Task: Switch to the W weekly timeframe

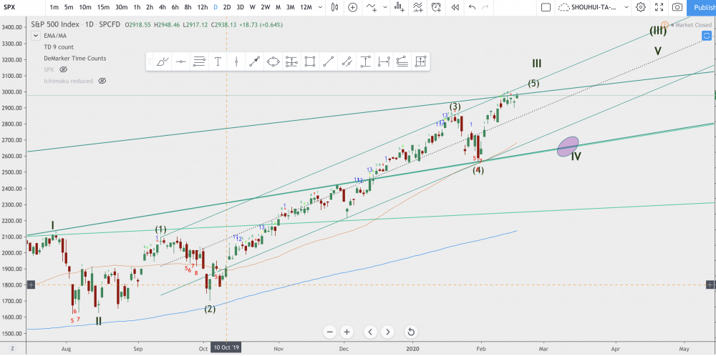Action: coord(252,7)
